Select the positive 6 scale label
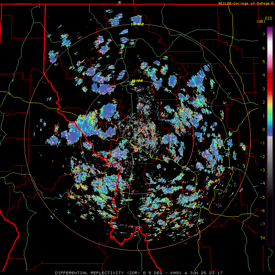 tap(264, 48)
